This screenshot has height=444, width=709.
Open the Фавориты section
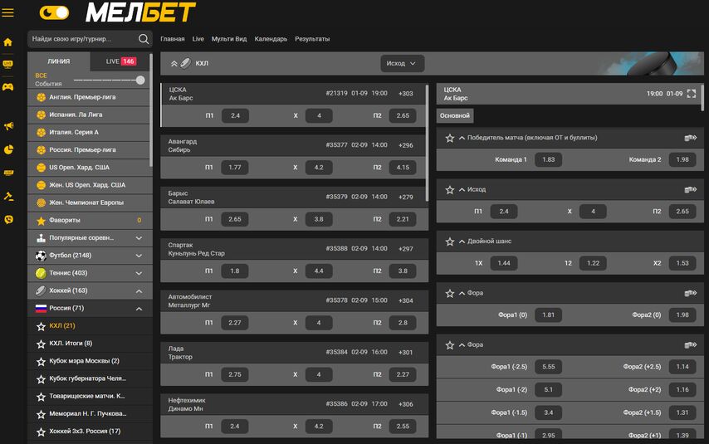coord(90,221)
